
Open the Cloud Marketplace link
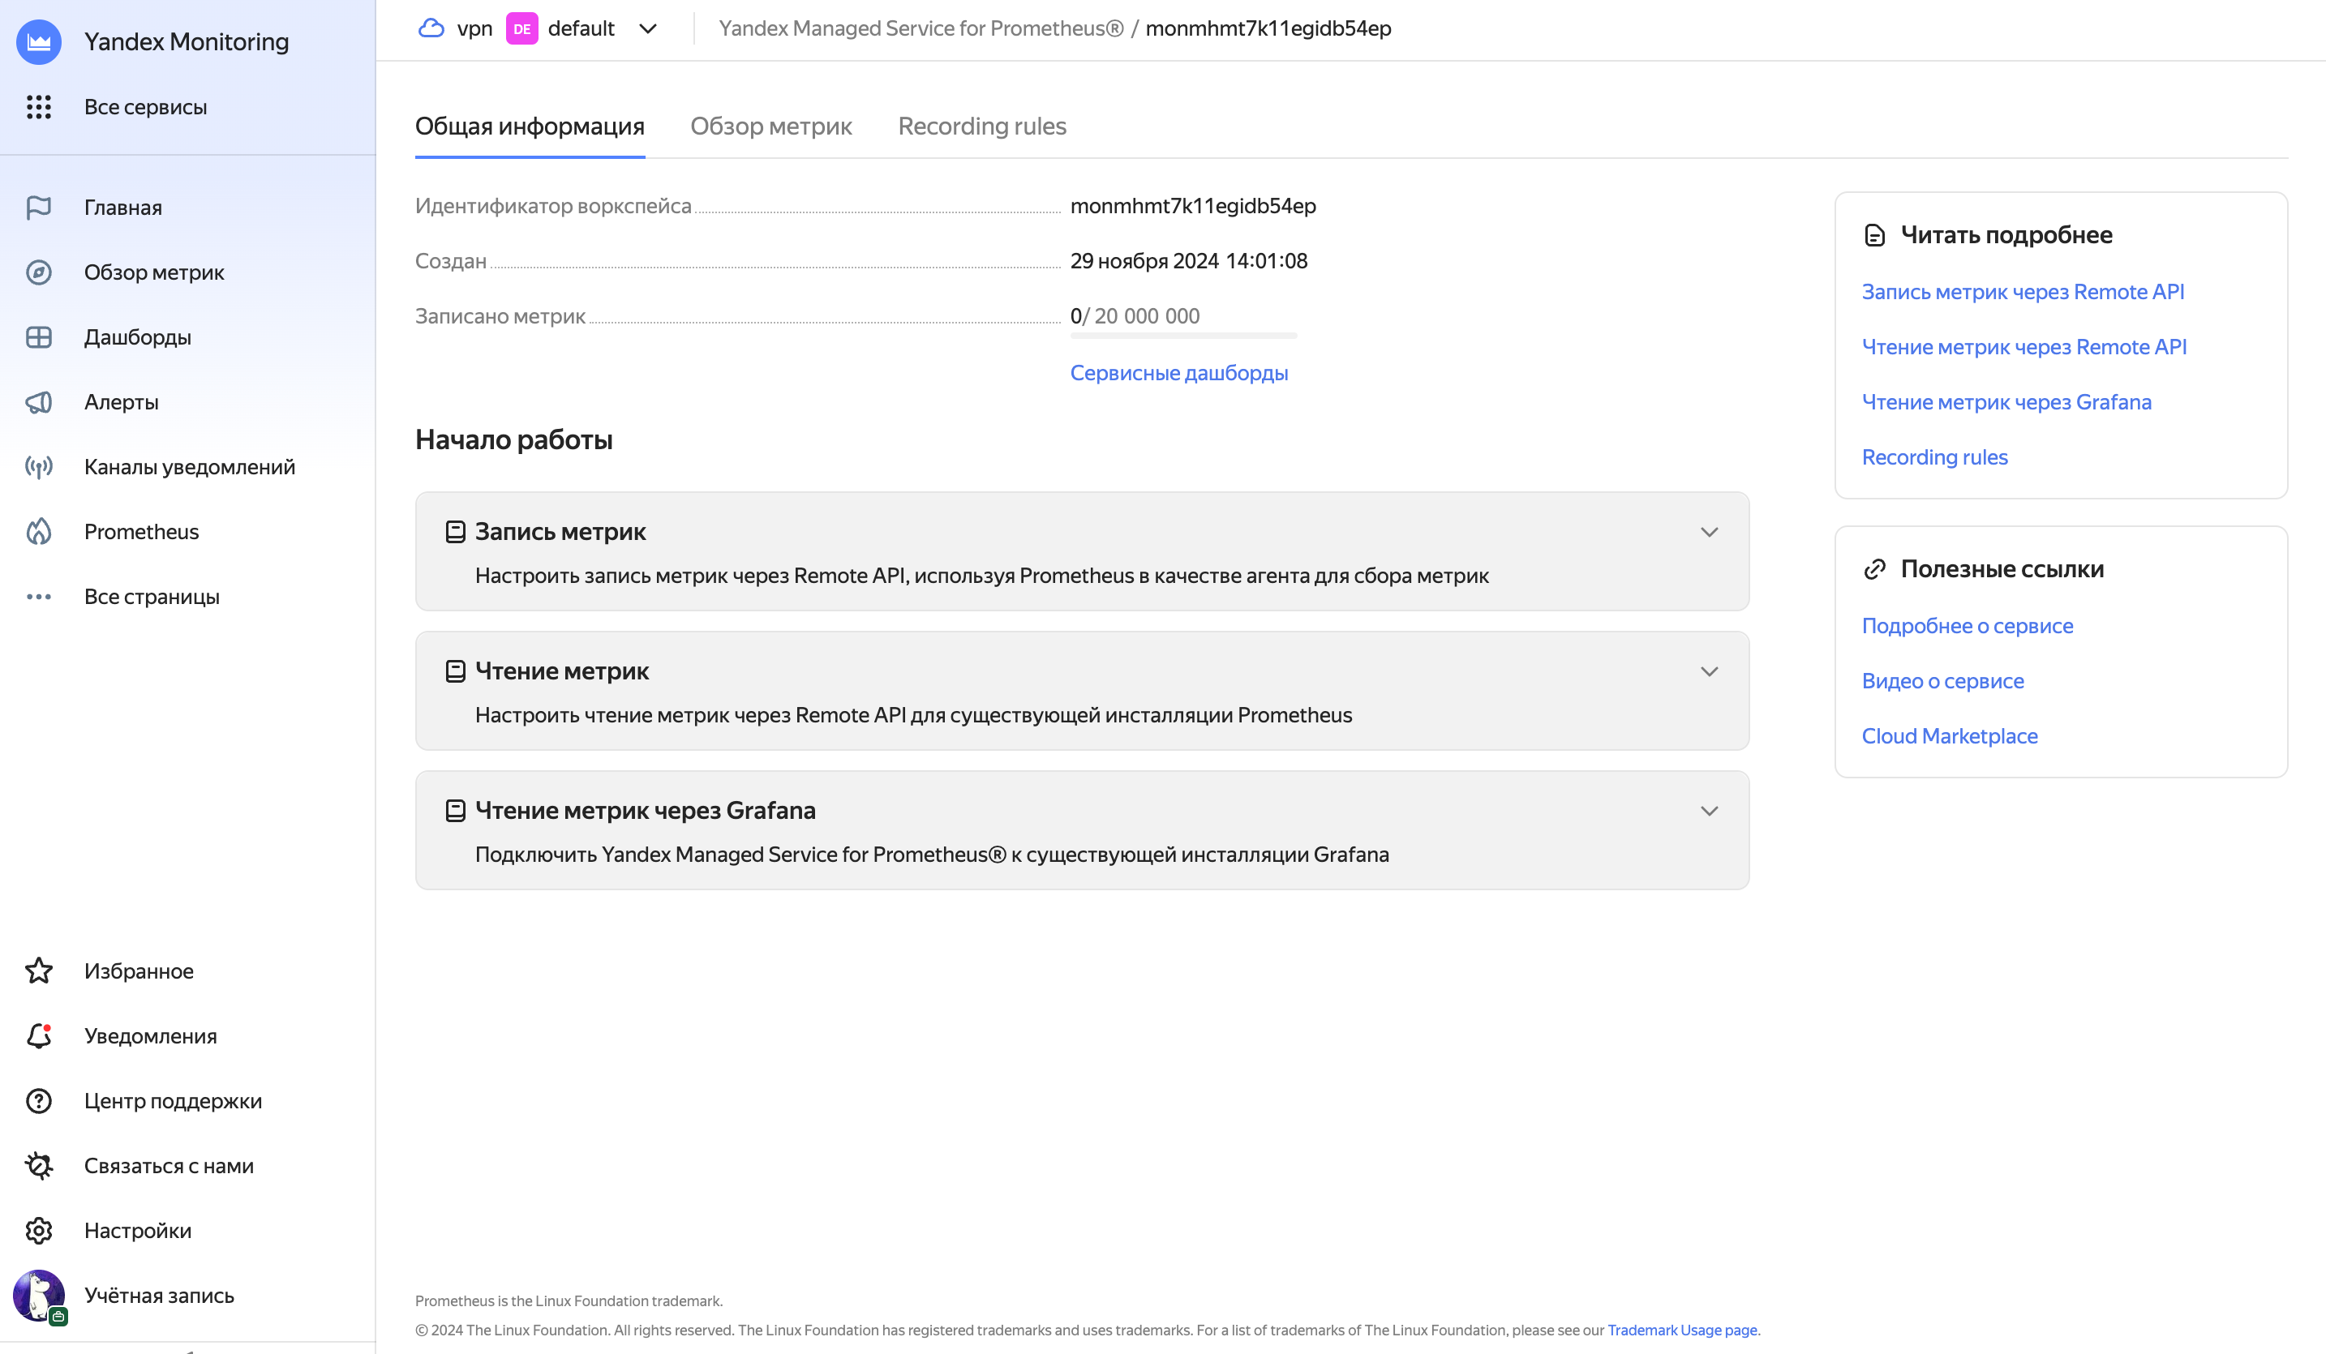pos(1950,736)
